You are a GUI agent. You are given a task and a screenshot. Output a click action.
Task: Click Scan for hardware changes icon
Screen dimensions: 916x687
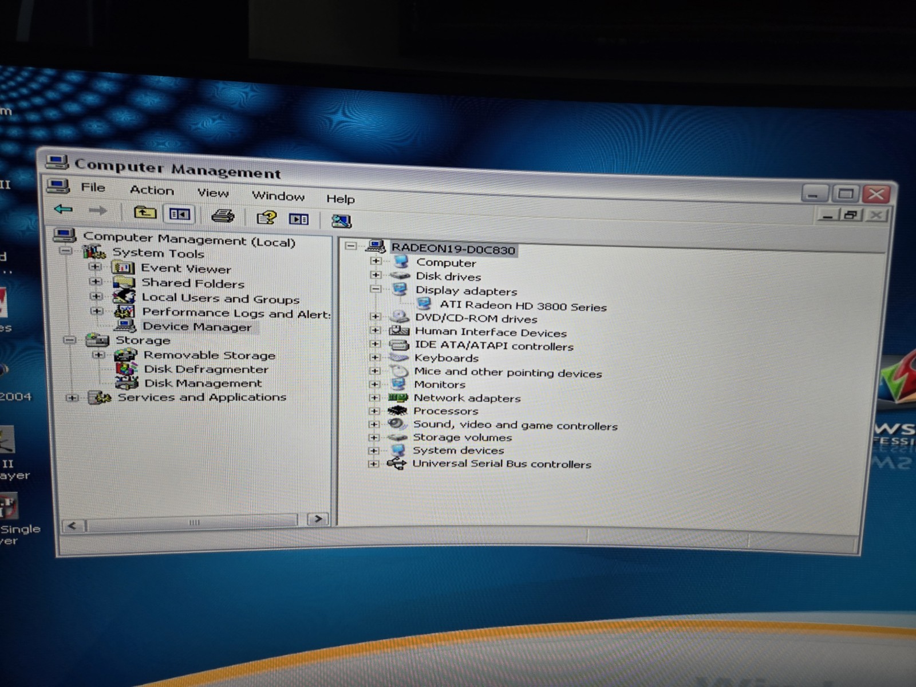pos(341,221)
